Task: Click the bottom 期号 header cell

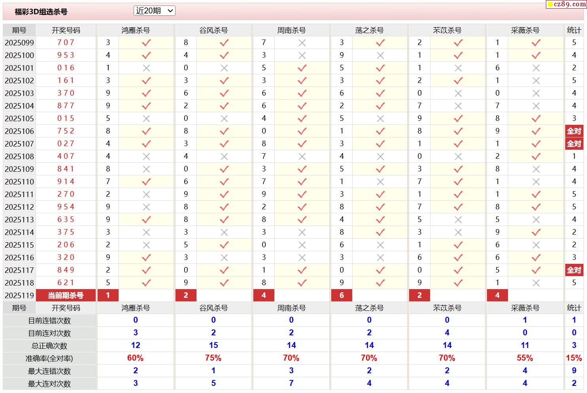Action: [19, 308]
